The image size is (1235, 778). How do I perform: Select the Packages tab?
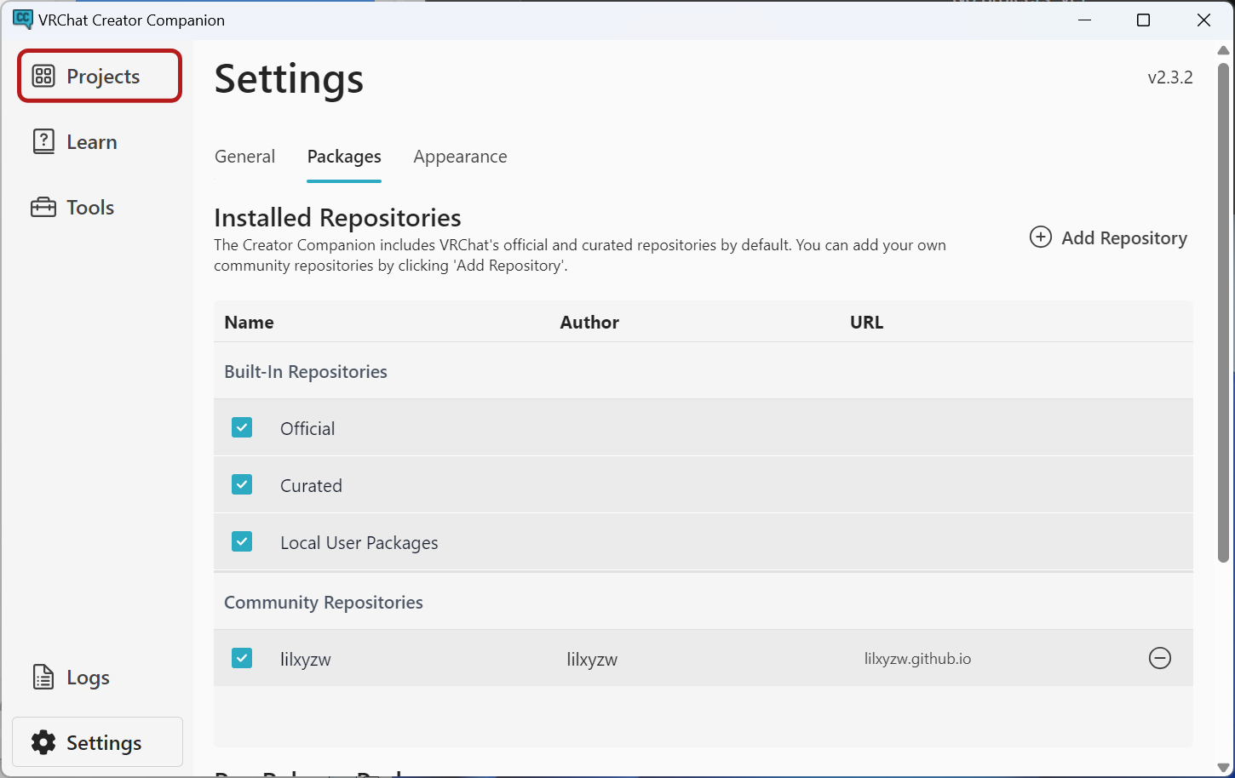(344, 157)
